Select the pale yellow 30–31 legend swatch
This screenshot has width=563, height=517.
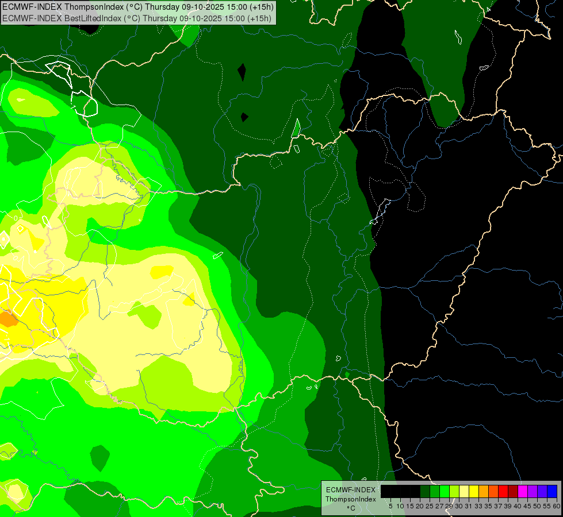click(464, 491)
